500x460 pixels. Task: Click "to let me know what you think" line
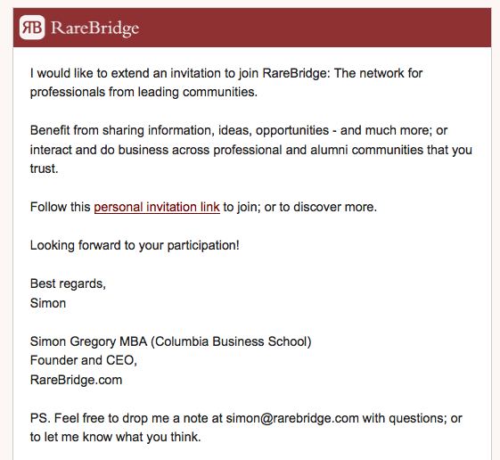click(116, 437)
